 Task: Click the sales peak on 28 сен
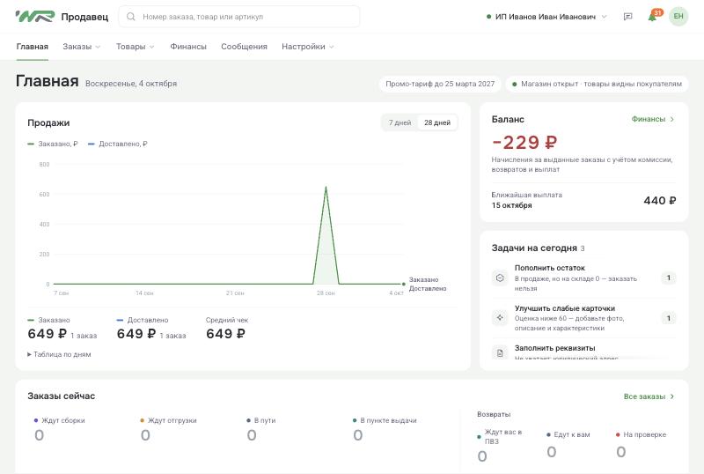[x=326, y=187]
